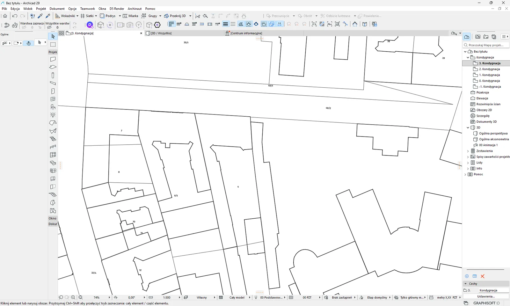Collapse the Kondygnacje tree node

[x=468, y=57]
